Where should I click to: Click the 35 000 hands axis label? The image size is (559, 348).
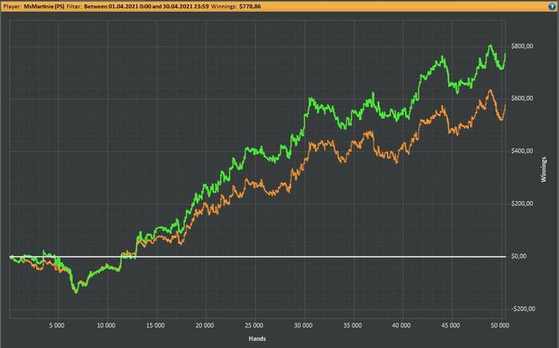coord(352,326)
